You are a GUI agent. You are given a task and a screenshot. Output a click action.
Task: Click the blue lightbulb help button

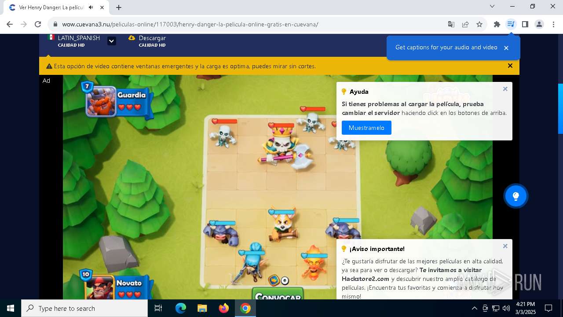[516, 196]
